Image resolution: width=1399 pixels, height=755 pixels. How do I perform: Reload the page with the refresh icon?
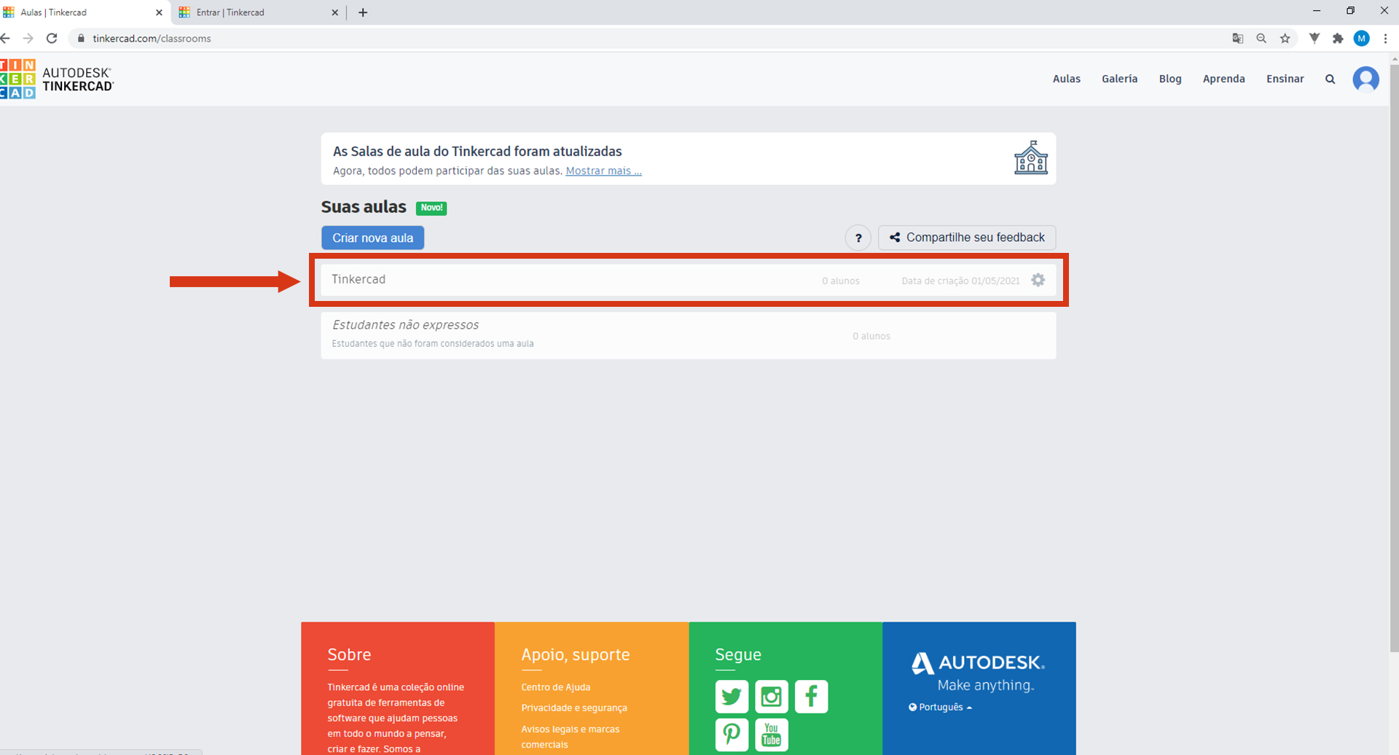coord(52,39)
